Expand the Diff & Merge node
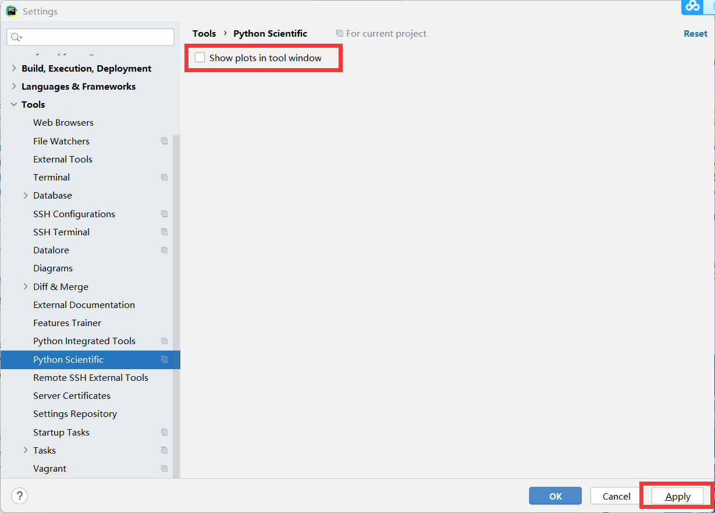Screen dimensions: 715x513 26,286
